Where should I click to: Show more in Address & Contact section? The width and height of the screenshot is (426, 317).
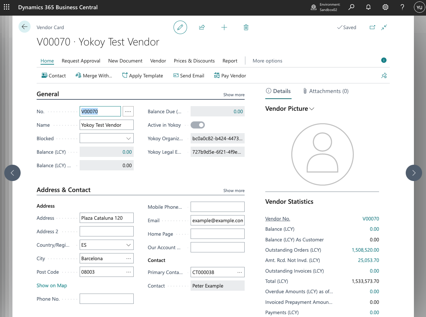[234, 191]
